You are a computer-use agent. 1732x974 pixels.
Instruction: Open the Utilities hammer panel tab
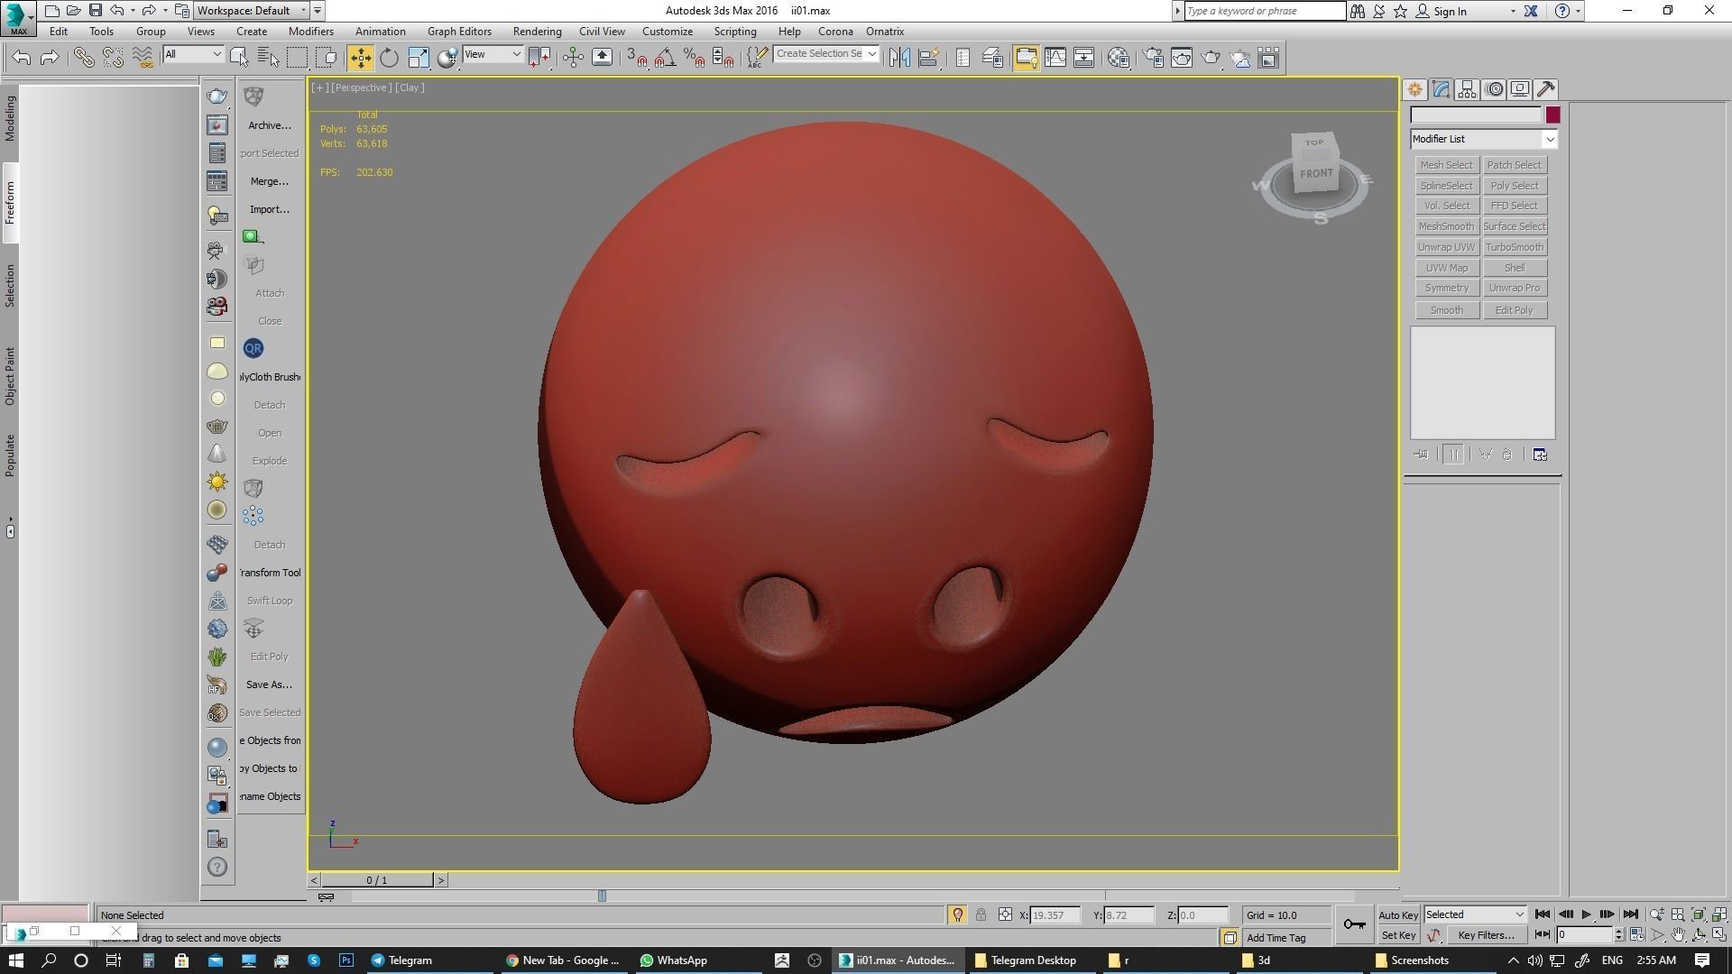click(1546, 89)
